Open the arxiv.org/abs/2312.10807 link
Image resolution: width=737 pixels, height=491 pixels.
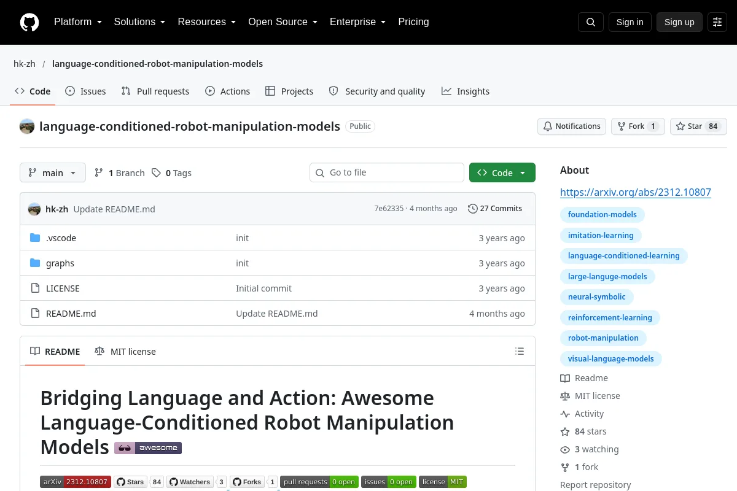click(636, 192)
